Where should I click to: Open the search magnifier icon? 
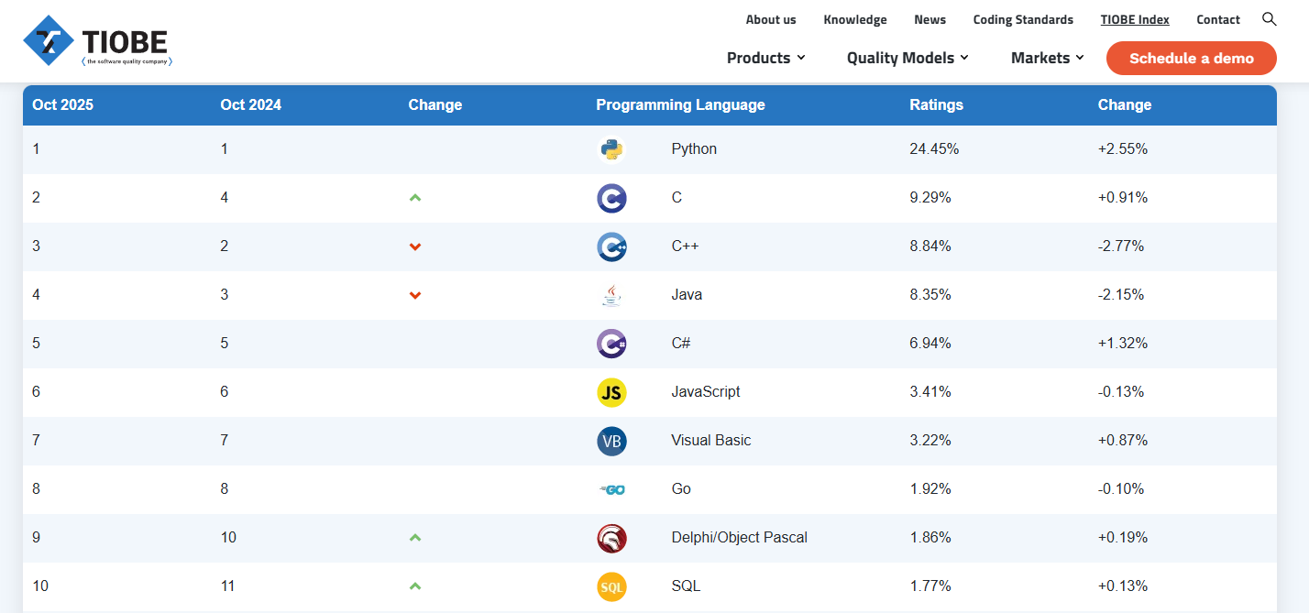point(1269,19)
